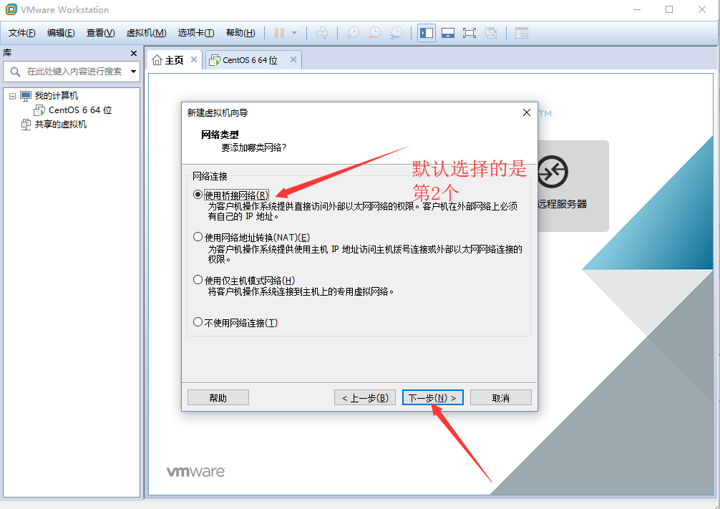720x509 pixels.
Task: Collapse the 我的计算机 tree node
Action: 12,96
